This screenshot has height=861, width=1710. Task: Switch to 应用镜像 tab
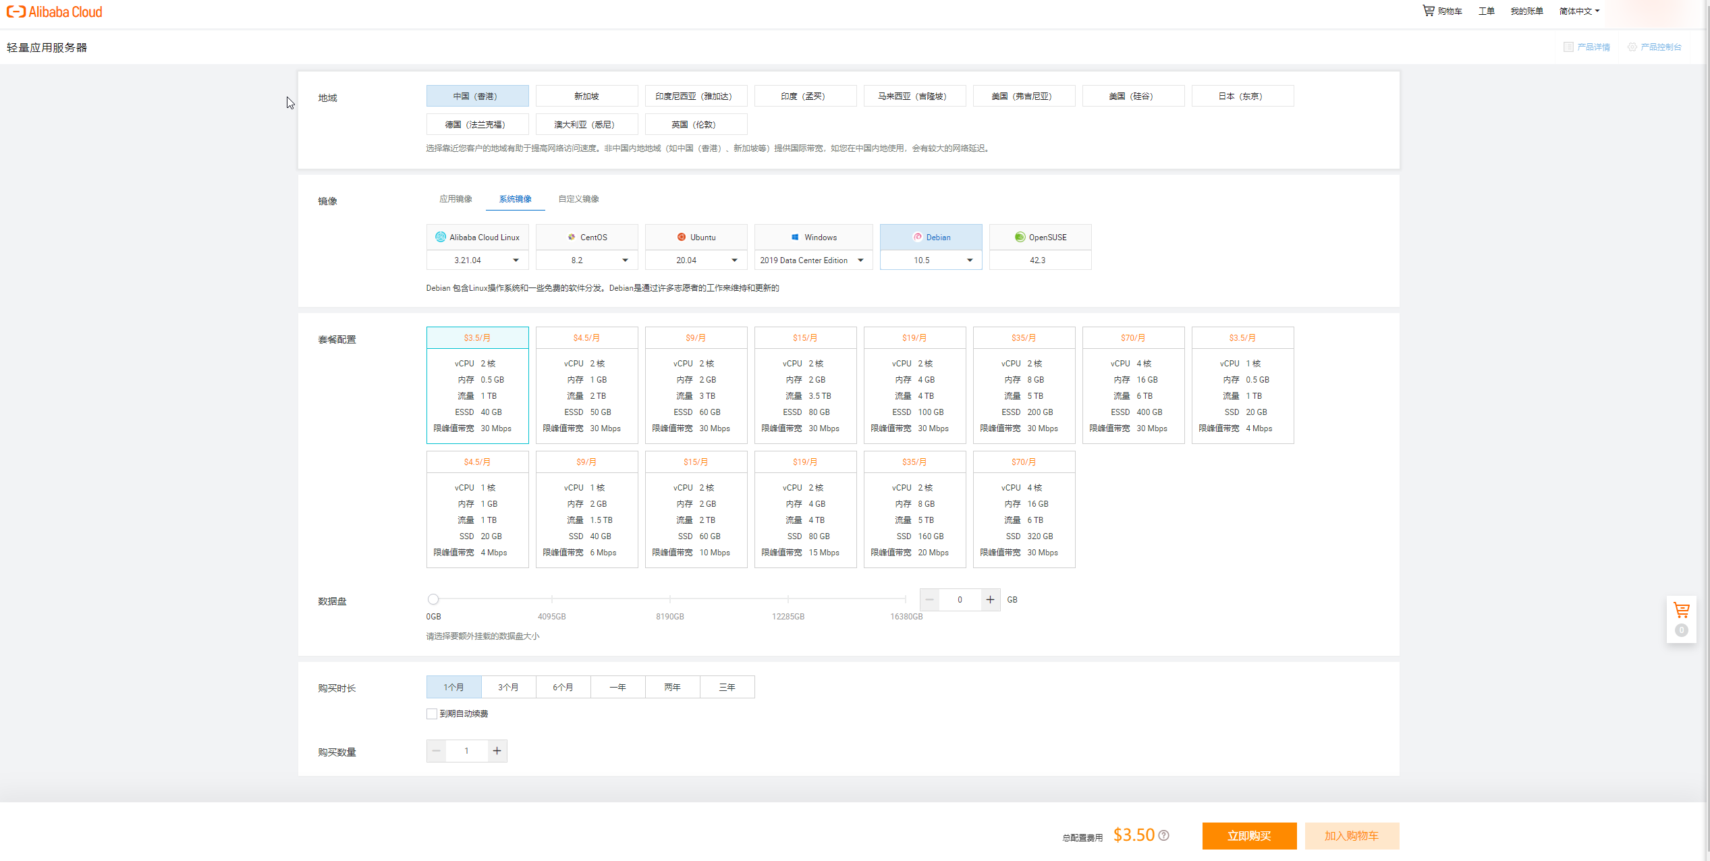456,198
